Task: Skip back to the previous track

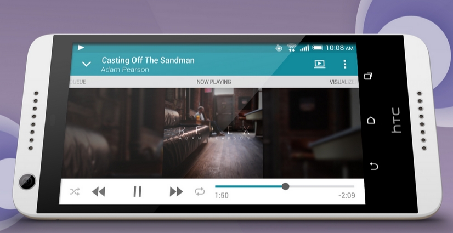Action: click(99, 192)
